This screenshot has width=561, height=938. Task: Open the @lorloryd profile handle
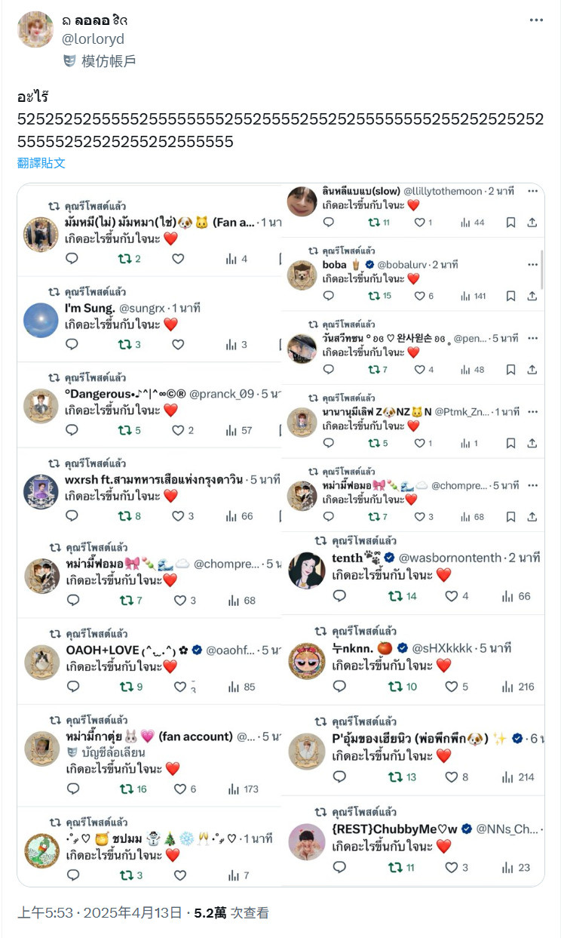93,39
